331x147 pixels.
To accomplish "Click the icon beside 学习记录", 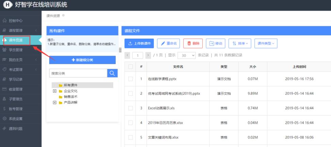I will pos(4,79).
